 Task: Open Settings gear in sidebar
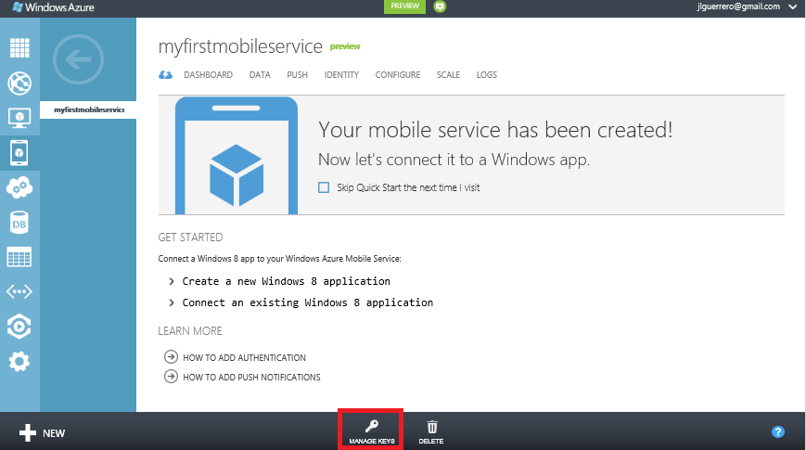click(x=19, y=361)
